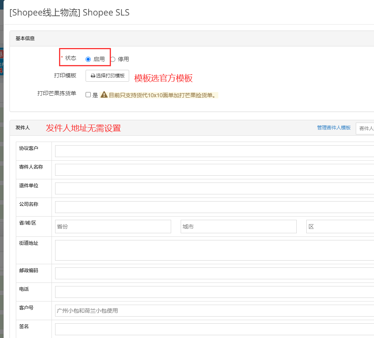Check the 打印芒果拣货单 checkbox

[88, 95]
